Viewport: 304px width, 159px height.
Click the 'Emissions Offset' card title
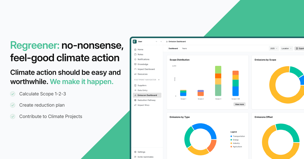pyautogui.click(x=264, y=117)
